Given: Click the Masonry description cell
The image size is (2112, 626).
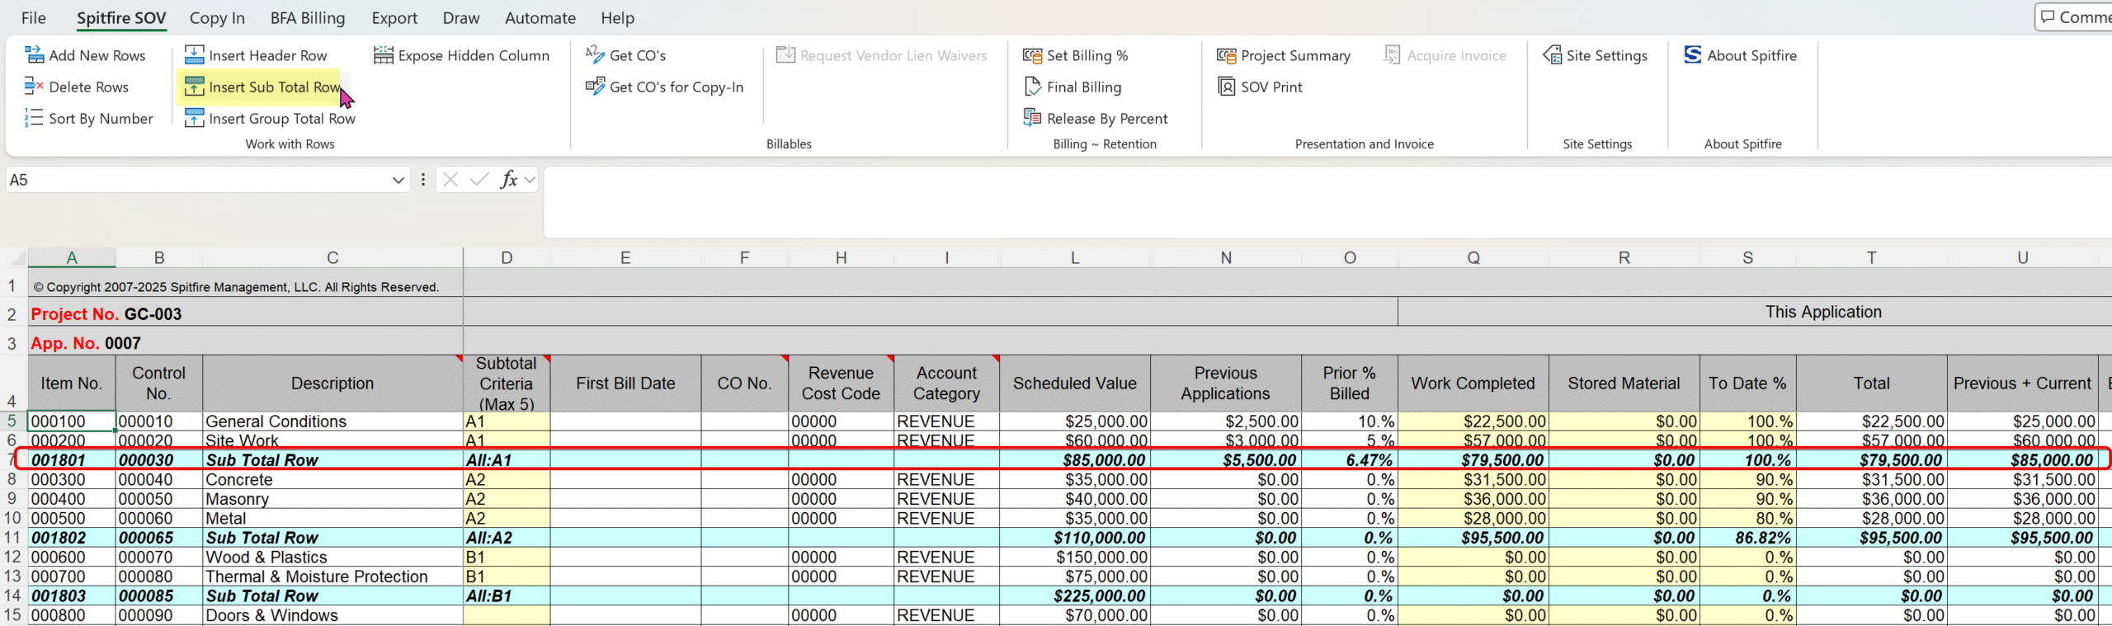Looking at the screenshot, I should 332,499.
